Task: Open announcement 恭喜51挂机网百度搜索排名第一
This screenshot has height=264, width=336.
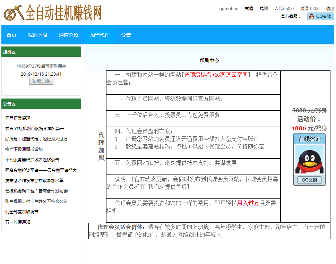Action: (x=34, y=129)
